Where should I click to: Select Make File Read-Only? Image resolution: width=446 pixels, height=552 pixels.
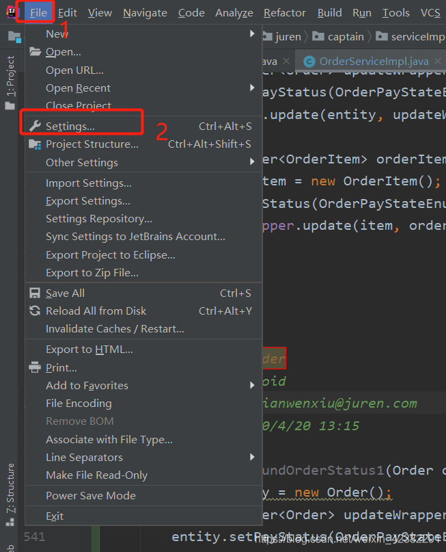coord(143,475)
